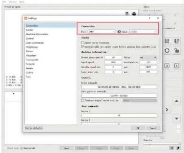Open File menu in main window

4,2
